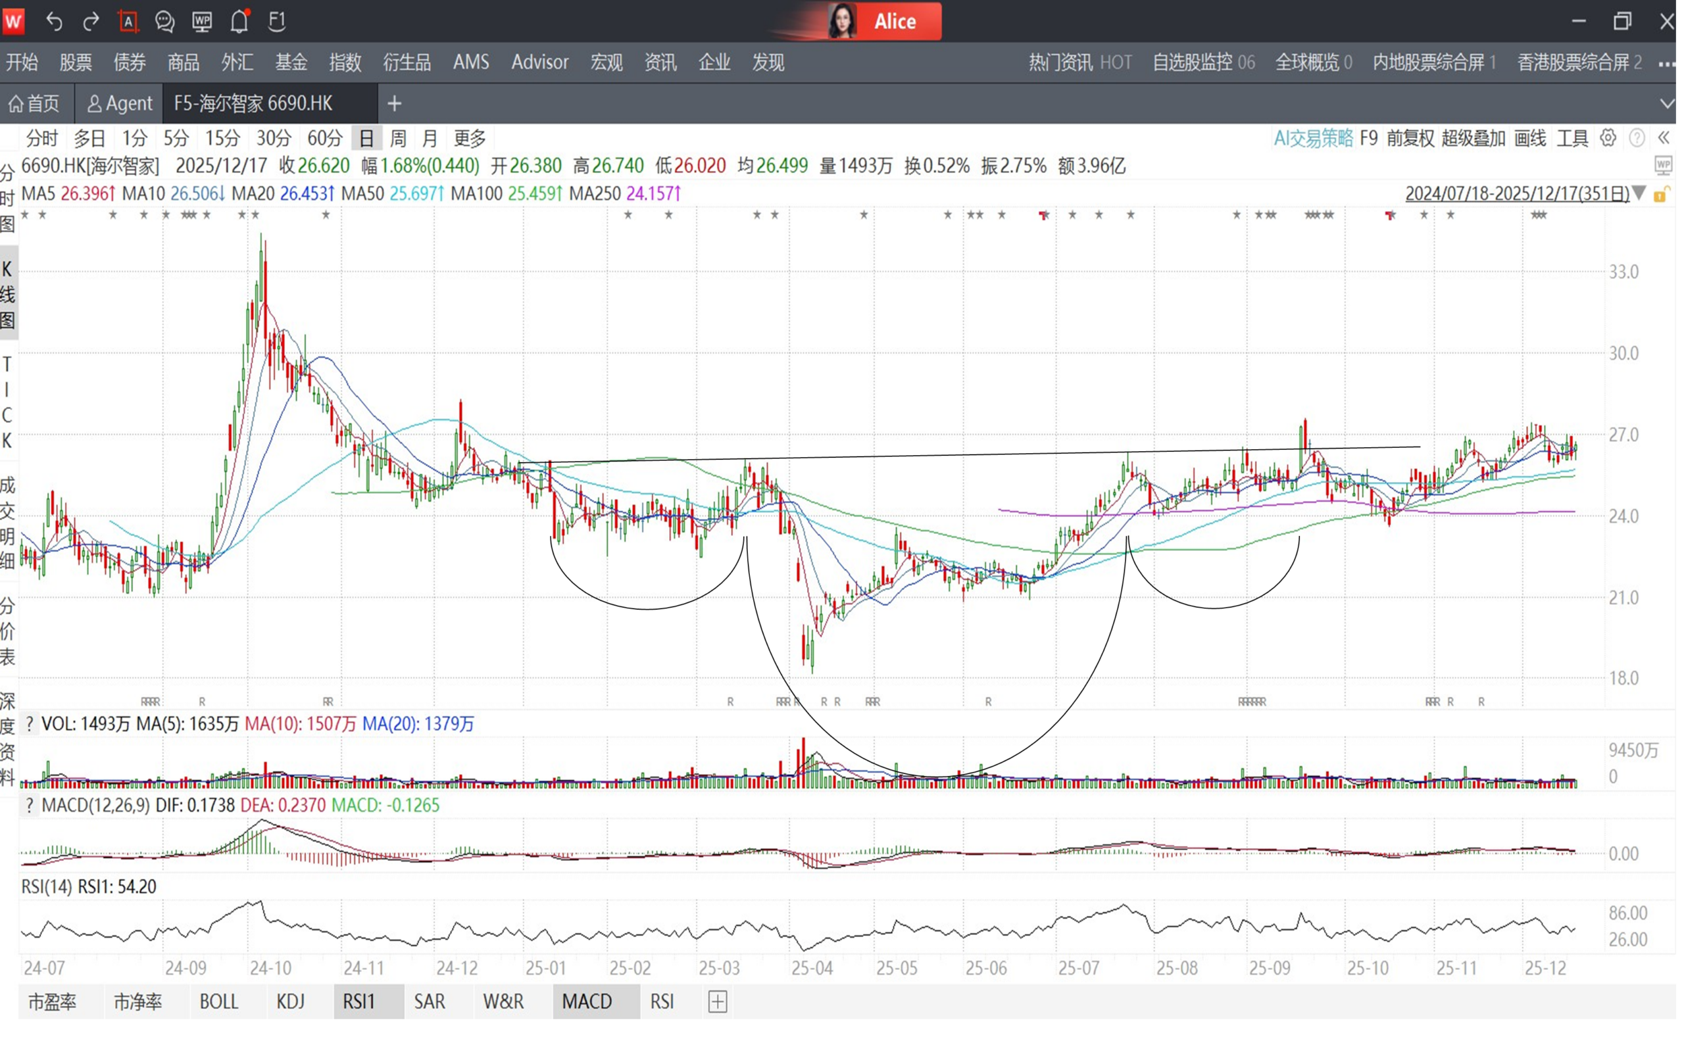Click the chart settings gear icon
Viewport: 1684px width, 1037px height.
point(1607,139)
